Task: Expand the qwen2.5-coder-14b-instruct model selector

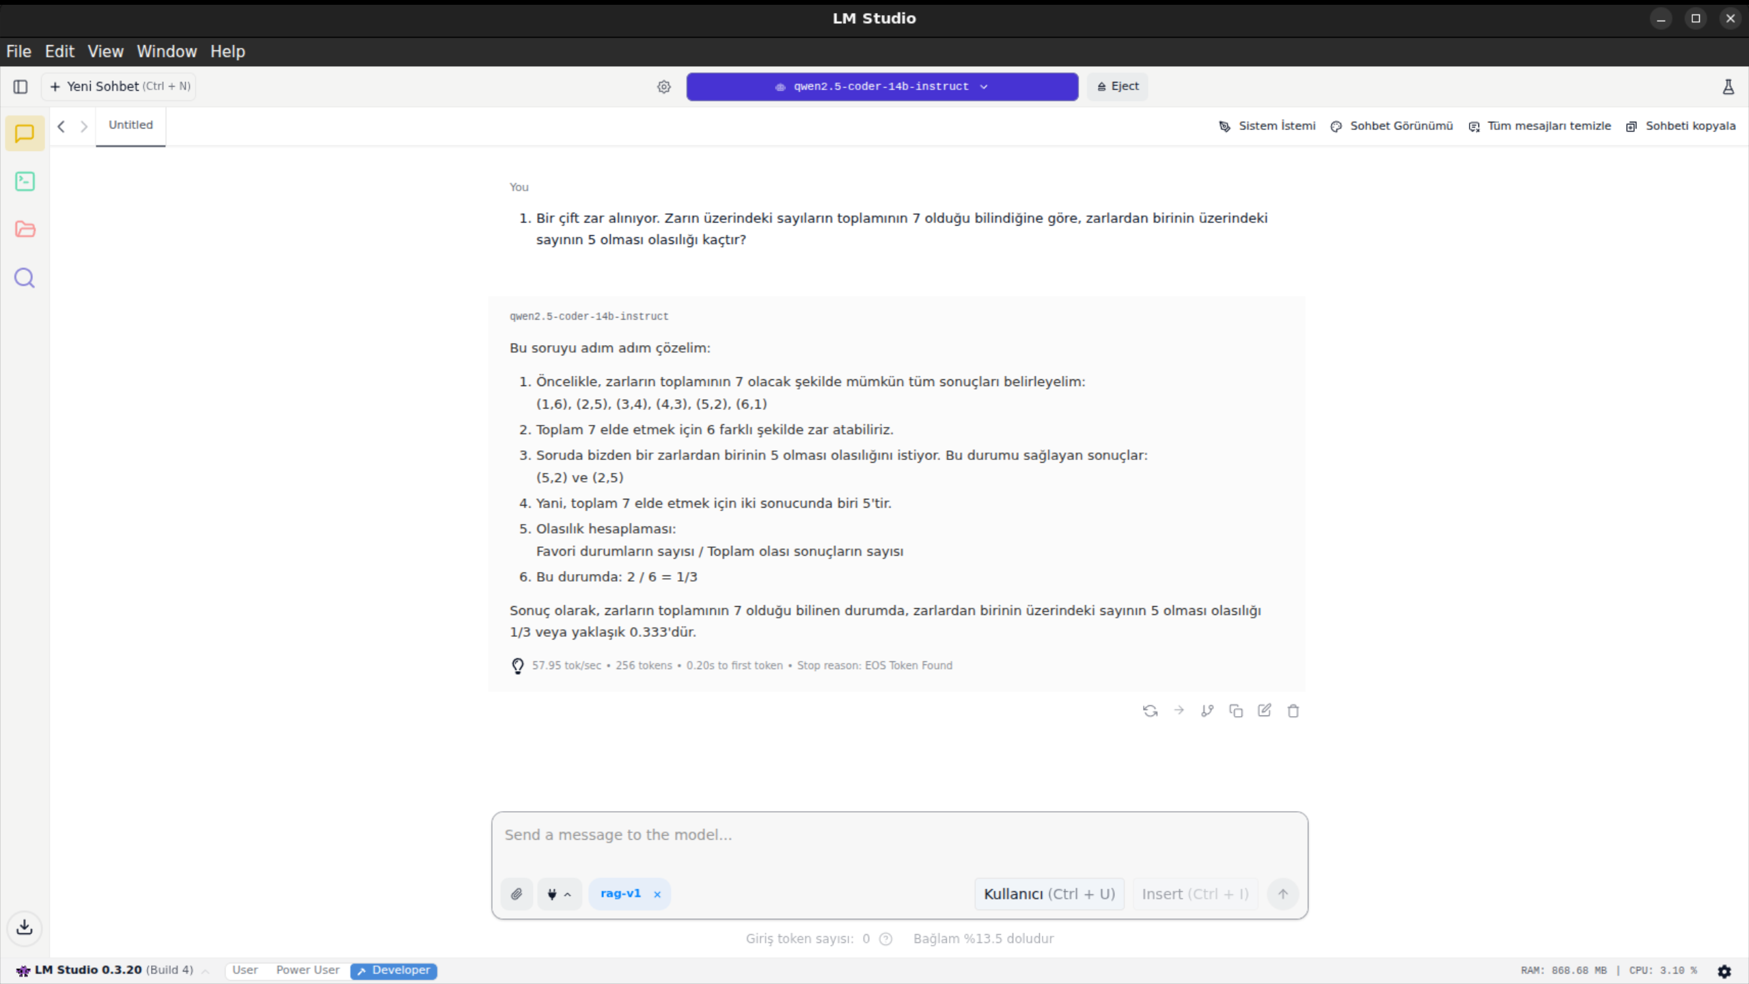Action: pos(882,87)
